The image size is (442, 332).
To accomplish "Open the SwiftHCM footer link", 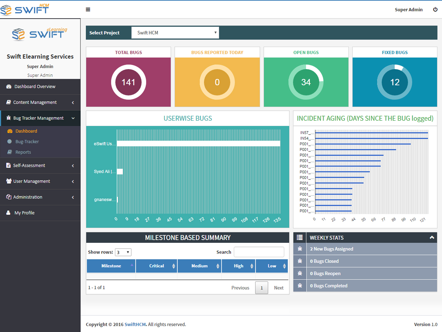I will point(135,324).
